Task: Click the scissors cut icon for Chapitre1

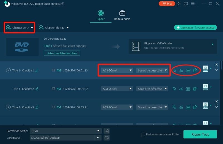Action: 181,70
